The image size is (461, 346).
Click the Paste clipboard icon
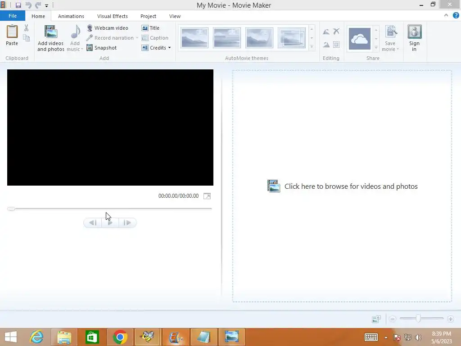(x=12, y=32)
